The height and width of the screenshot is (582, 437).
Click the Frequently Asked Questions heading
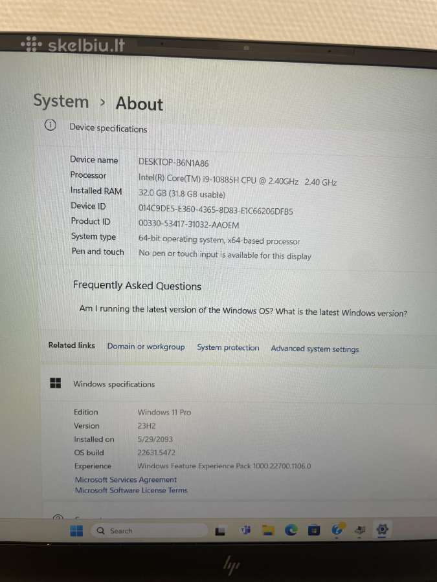[x=137, y=285]
